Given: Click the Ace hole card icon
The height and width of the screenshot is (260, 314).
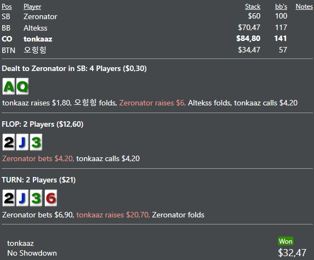Looking at the screenshot, I should pyautogui.click(x=9, y=86).
